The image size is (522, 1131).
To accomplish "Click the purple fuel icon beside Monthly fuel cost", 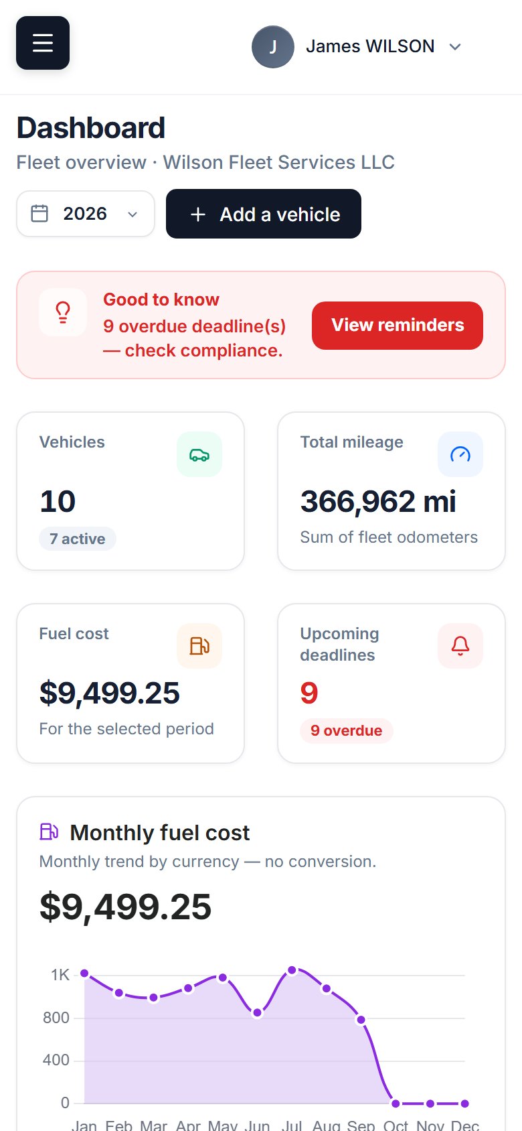I will (49, 831).
